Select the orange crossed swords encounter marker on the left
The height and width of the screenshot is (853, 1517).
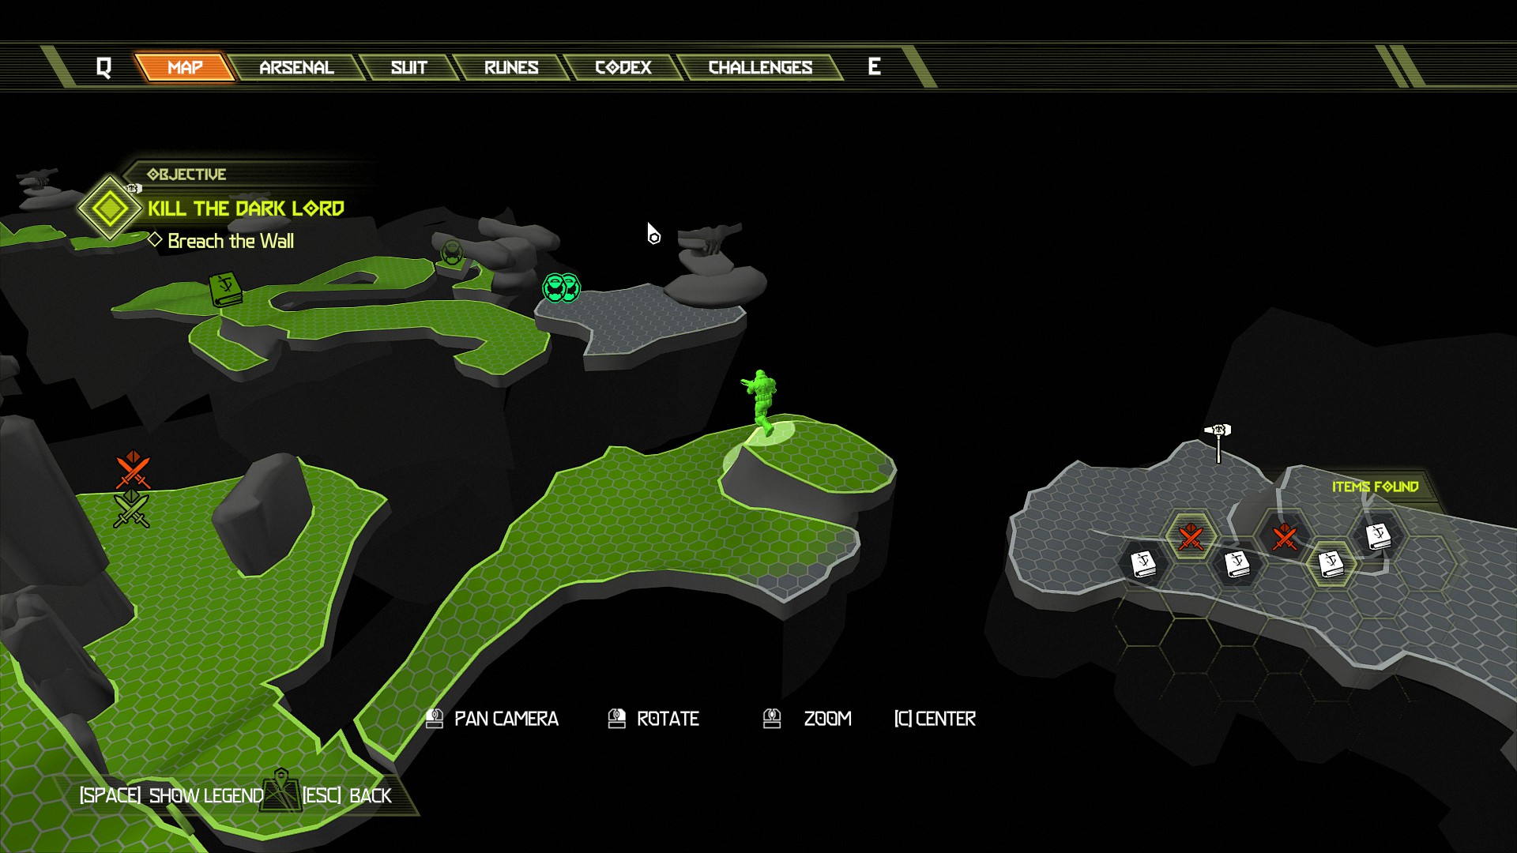coord(133,470)
